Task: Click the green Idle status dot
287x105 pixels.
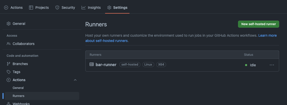Action: pyautogui.click(x=246, y=65)
